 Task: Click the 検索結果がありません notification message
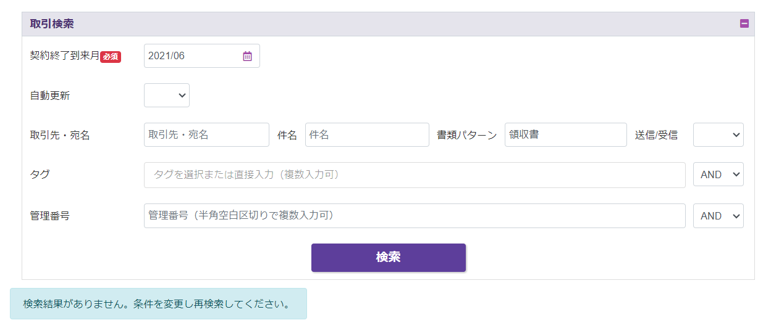click(157, 304)
